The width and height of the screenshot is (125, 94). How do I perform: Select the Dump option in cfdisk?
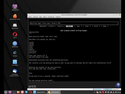tap(105, 26)
